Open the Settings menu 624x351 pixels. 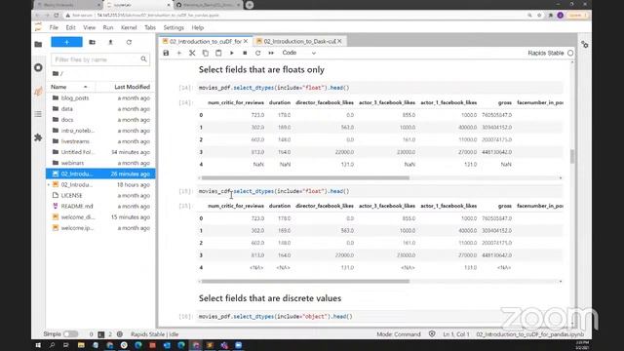point(174,27)
